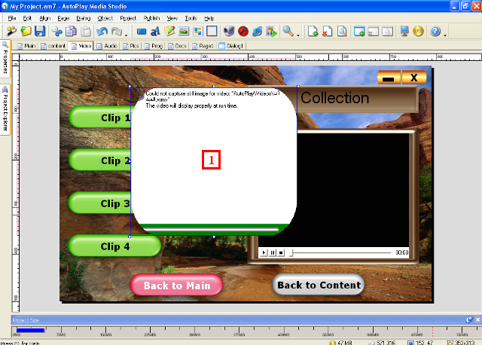This screenshot has height=345, width=482.
Task: Click the Save project toolbar icon
Action: 40,32
